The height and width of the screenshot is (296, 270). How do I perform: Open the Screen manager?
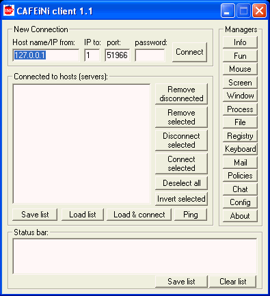pyautogui.click(x=240, y=83)
